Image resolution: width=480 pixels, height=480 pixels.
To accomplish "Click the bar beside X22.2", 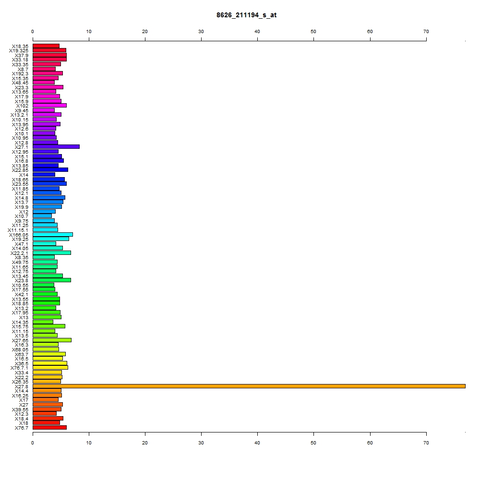I will (48, 377).
